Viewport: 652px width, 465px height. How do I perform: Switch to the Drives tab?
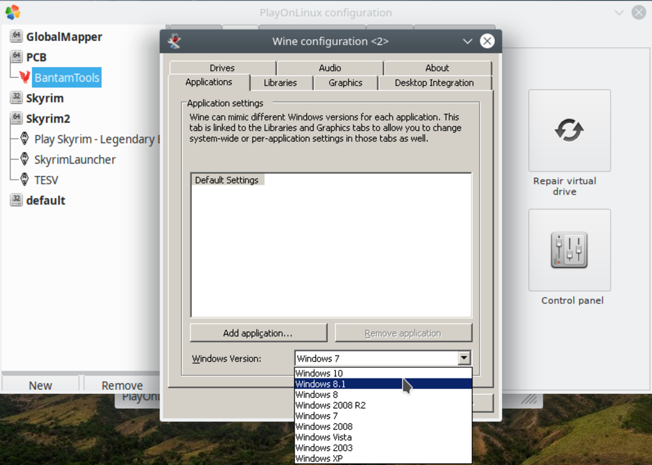pyautogui.click(x=222, y=68)
